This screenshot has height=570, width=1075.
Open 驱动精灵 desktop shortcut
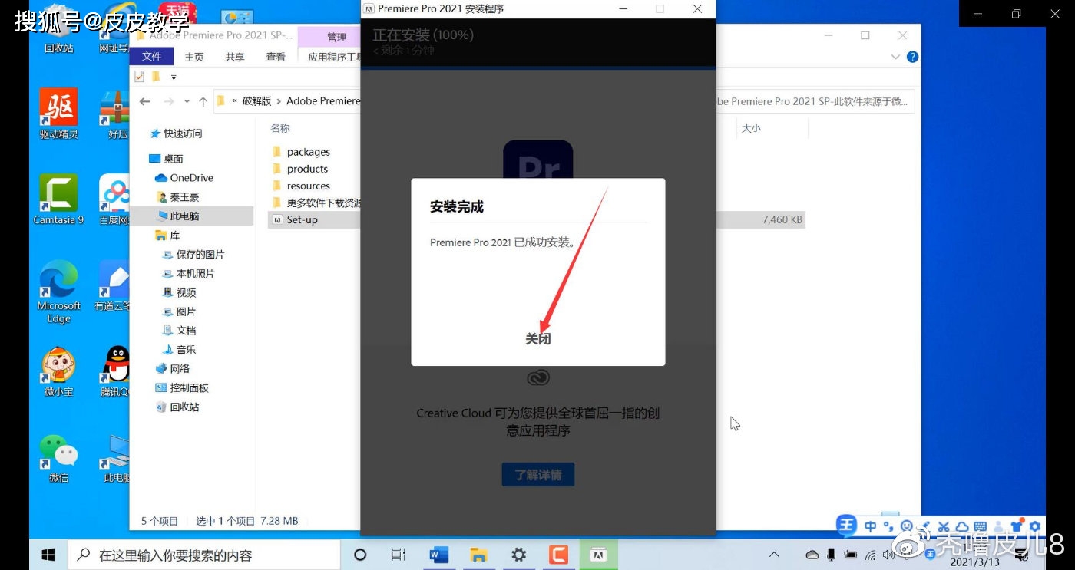click(x=58, y=114)
